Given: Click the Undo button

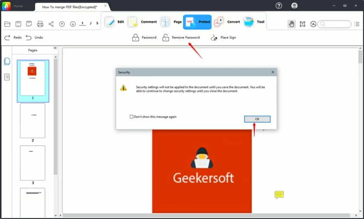Looking at the screenshot, I should (34, 37).
